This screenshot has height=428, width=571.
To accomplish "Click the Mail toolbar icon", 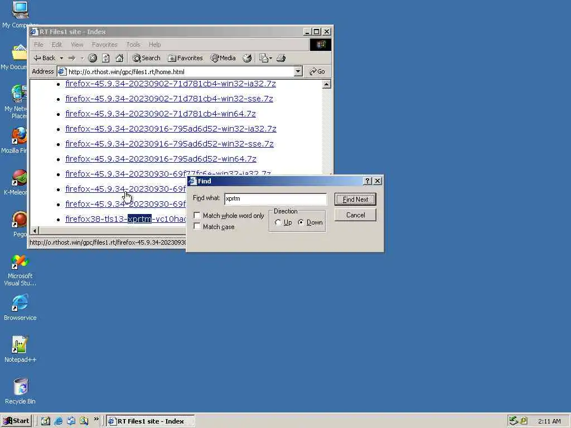I will 264,58.
